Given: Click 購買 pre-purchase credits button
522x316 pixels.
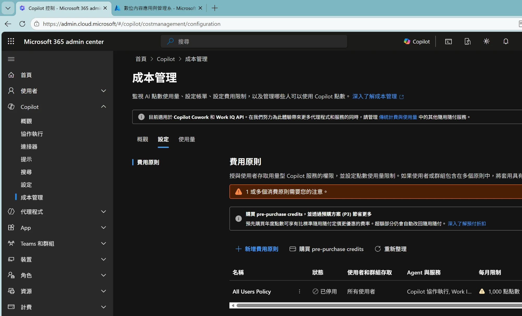Looking at the screenshot, I should tap(327, 249).
